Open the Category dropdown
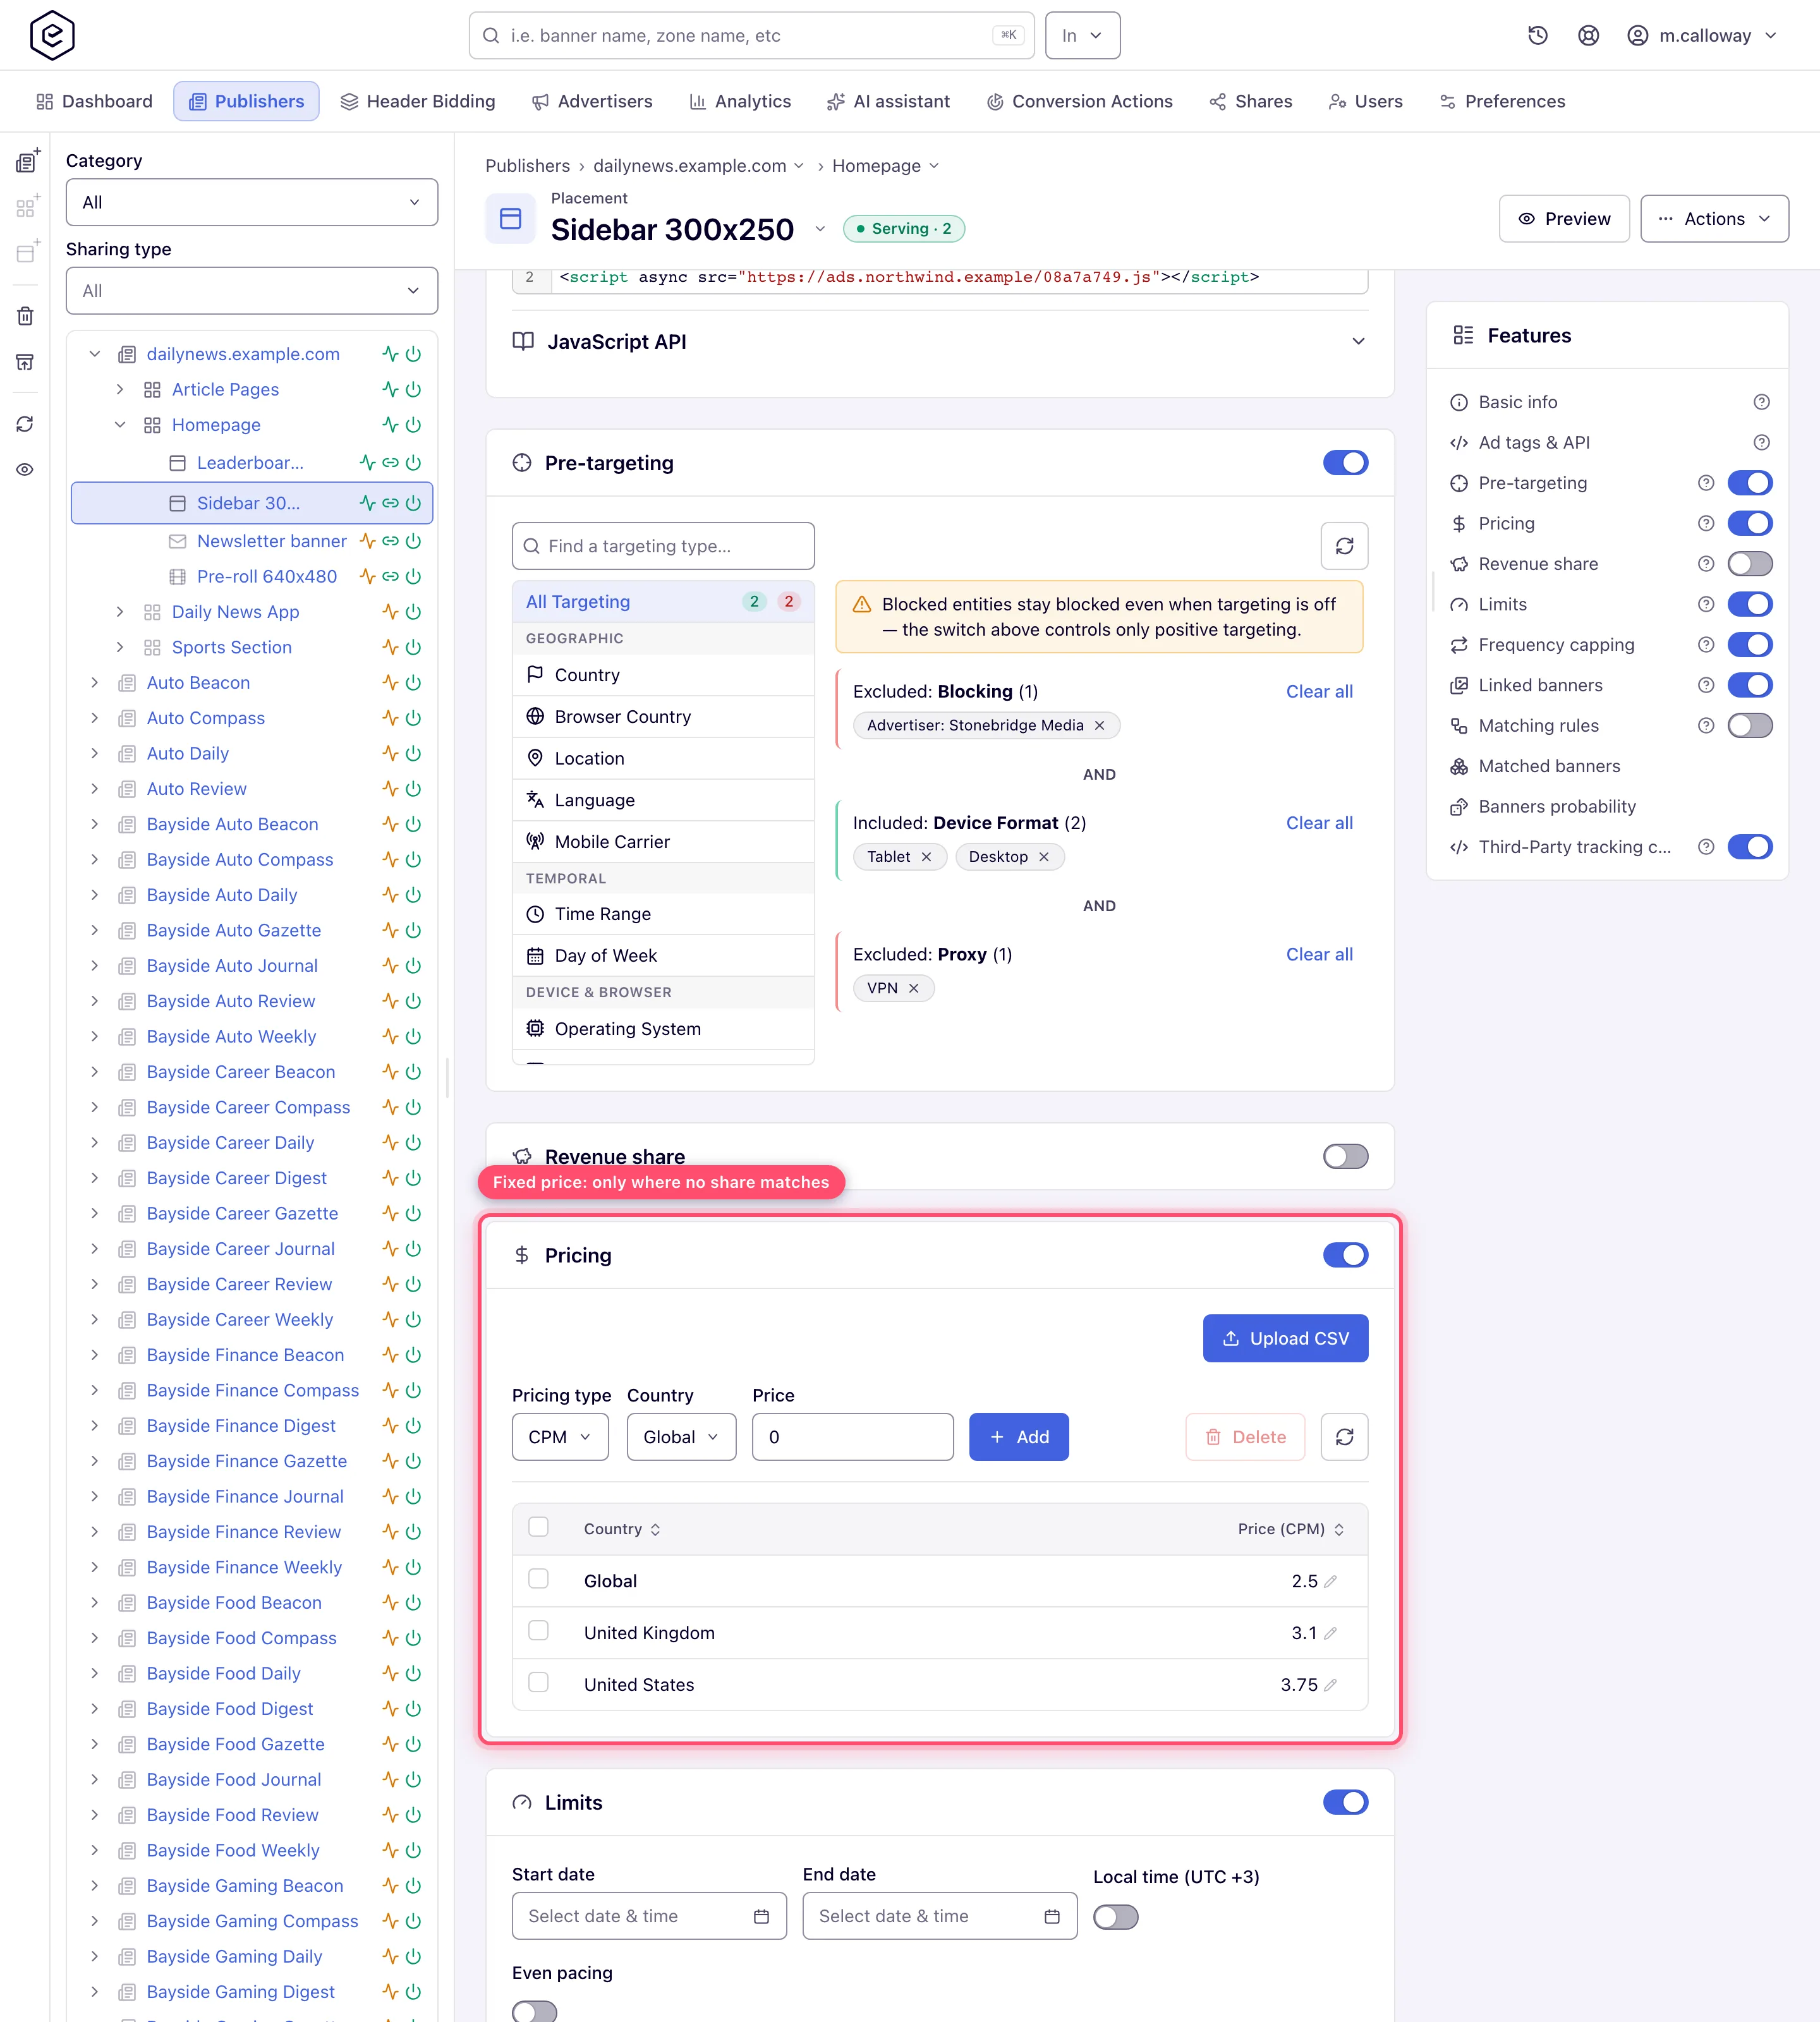Viewport: 1820px width, 2022px height. (x=252, y=202)
